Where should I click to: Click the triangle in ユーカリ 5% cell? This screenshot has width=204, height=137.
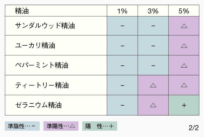[184, 46]
